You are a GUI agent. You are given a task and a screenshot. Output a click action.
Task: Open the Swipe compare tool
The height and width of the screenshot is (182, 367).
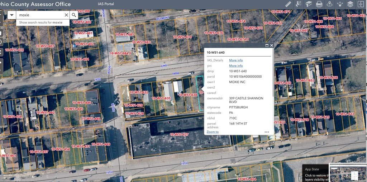pos(361,4)
